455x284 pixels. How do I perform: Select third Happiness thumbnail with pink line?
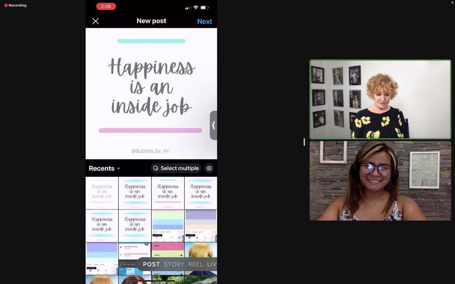(x=168, y=193)
